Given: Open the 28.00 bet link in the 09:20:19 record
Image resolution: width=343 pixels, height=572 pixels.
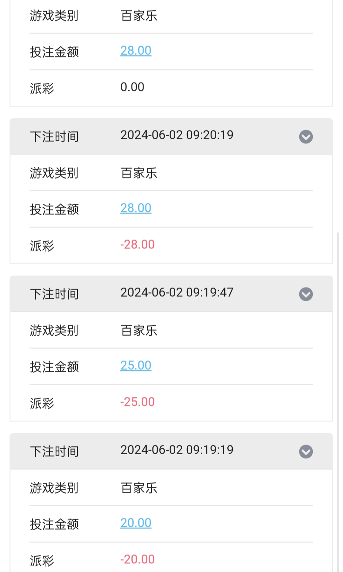Looking at the screenshot, I should (136, 208).
